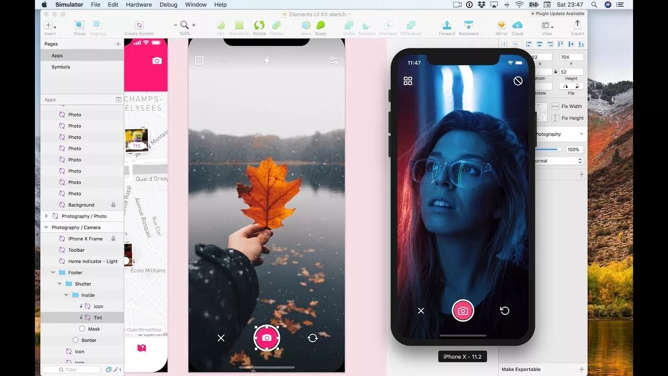Screen dimensions: 668x376
Task: Select the Transform tool
Action: (x=239, y=25)
